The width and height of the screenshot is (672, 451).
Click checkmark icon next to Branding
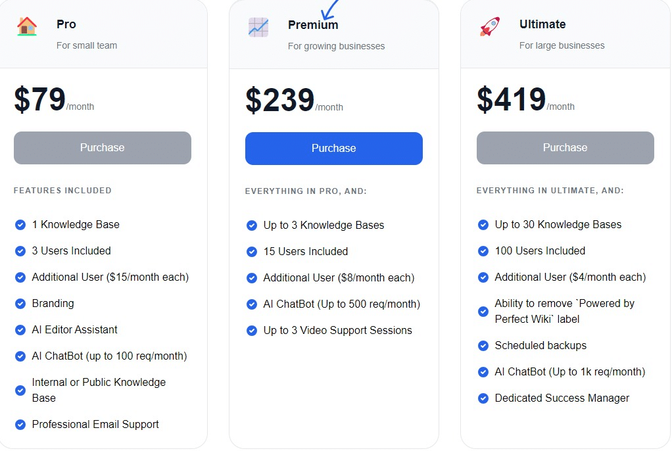pyautogui.click(x=20, y=304)
